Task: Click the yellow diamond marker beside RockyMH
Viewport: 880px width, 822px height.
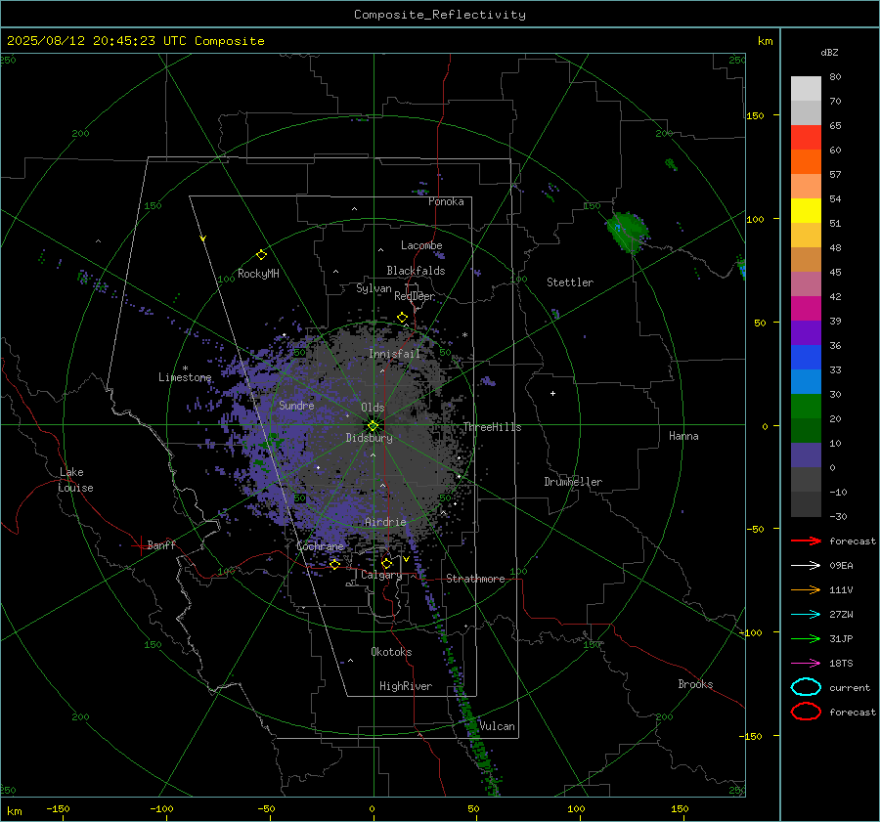Action: coord(261,255)
